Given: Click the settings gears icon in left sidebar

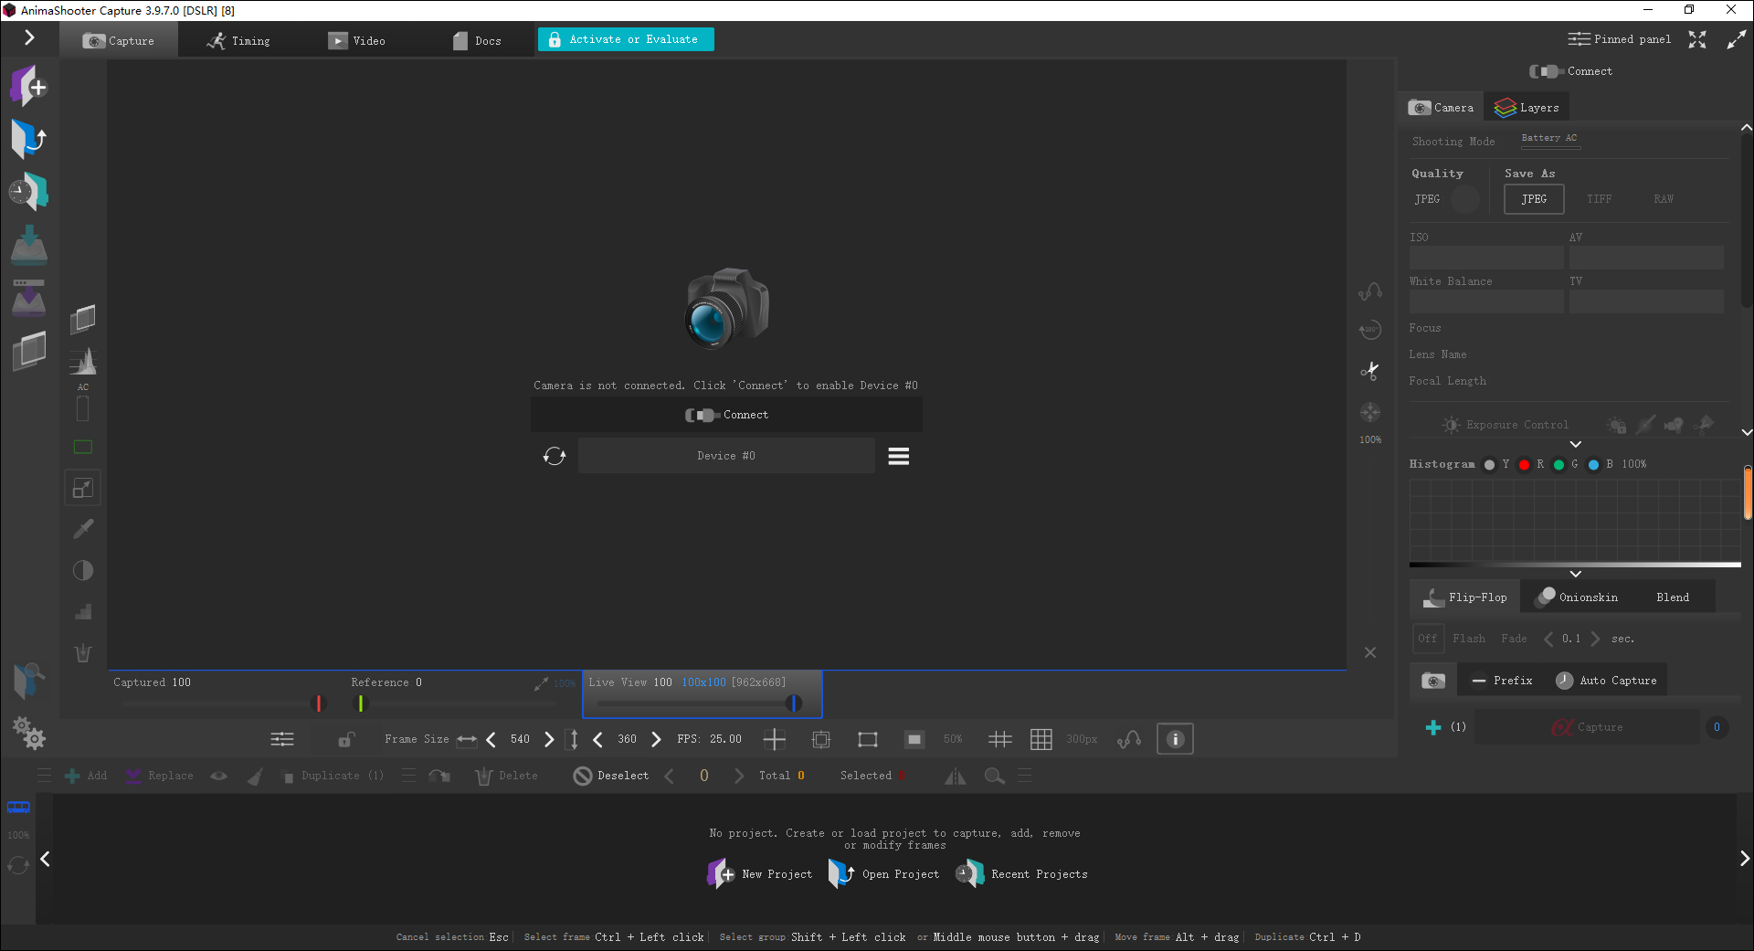Looking at the screenshot, I should coord(28,733).
